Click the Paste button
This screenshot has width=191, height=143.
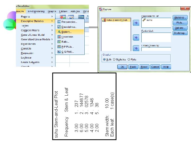click(x=133, y=67)
